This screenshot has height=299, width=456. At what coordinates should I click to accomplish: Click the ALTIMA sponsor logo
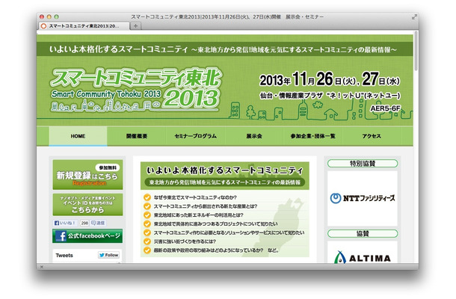point(363,257)
